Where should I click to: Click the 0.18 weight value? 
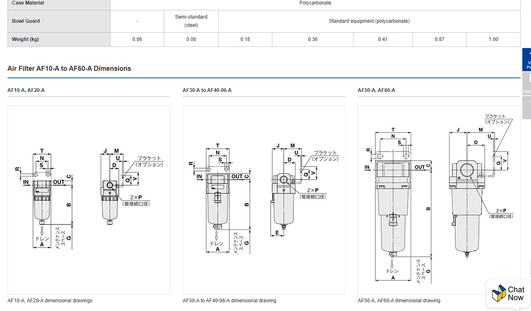coord(245,39)
